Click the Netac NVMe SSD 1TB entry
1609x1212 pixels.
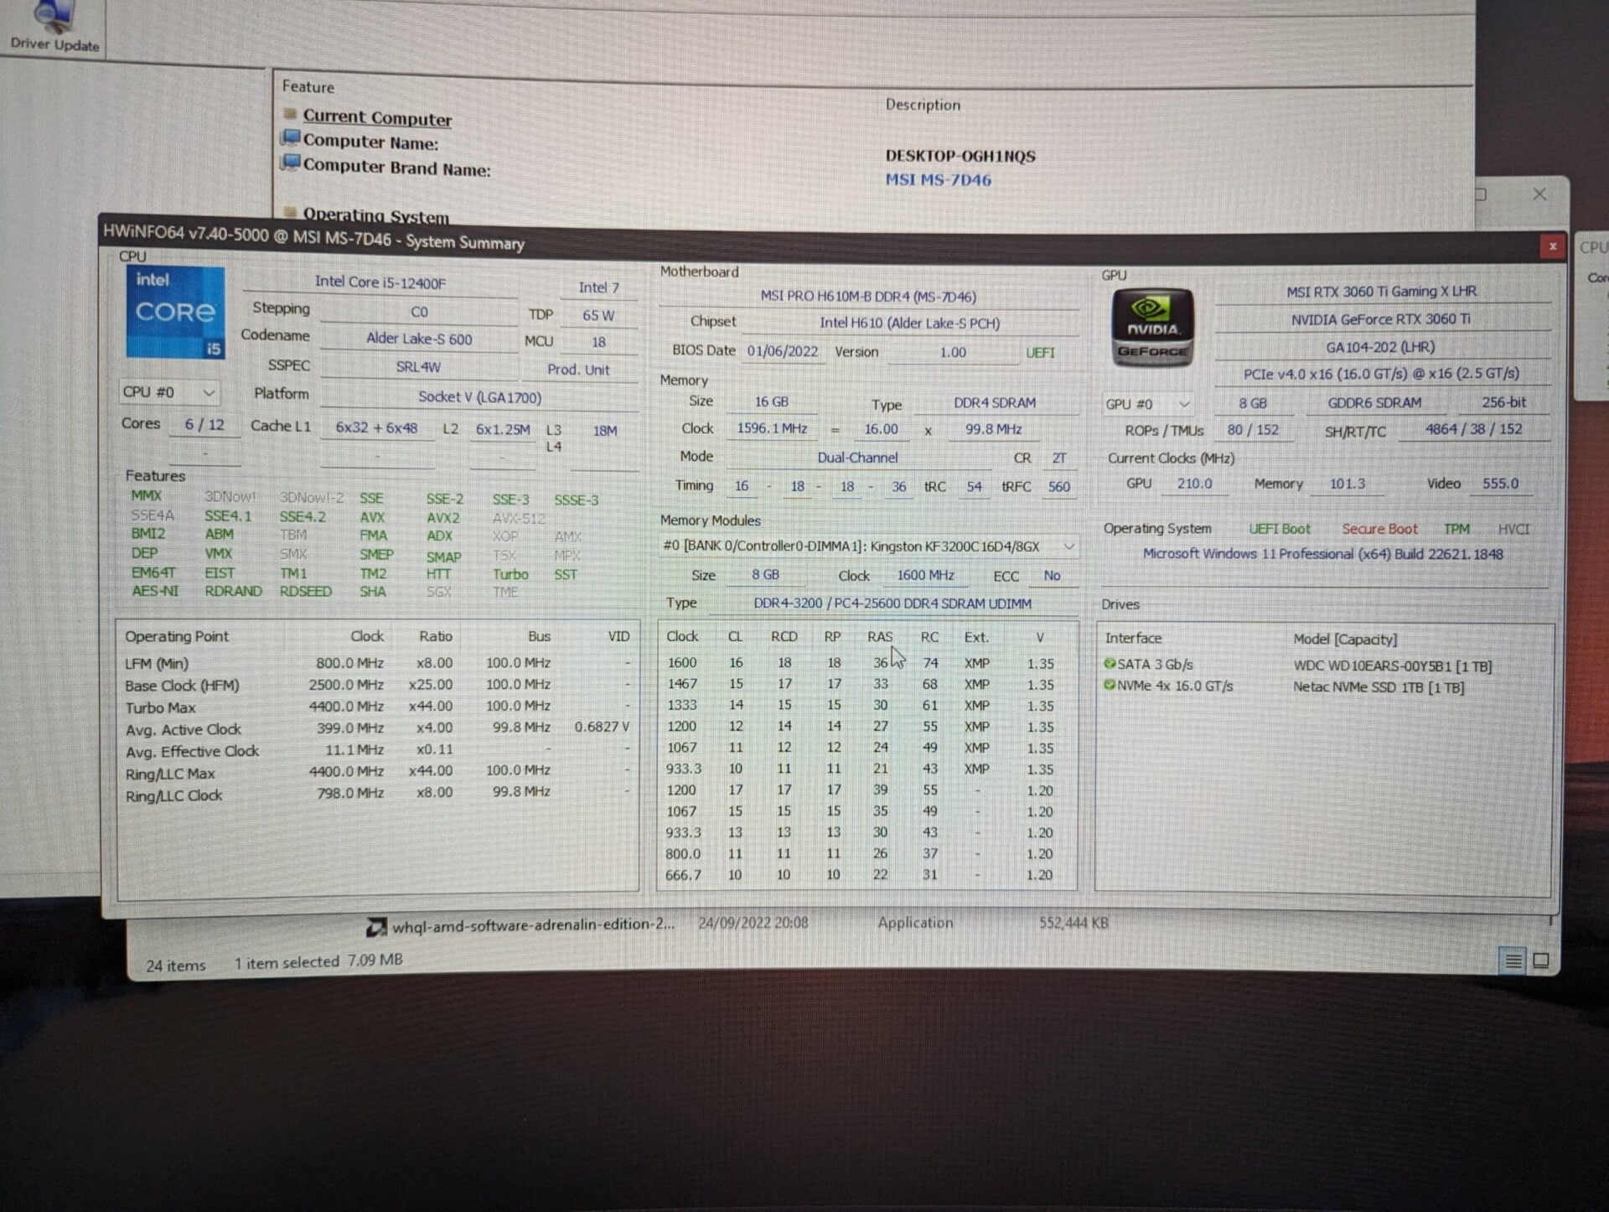1379,687
